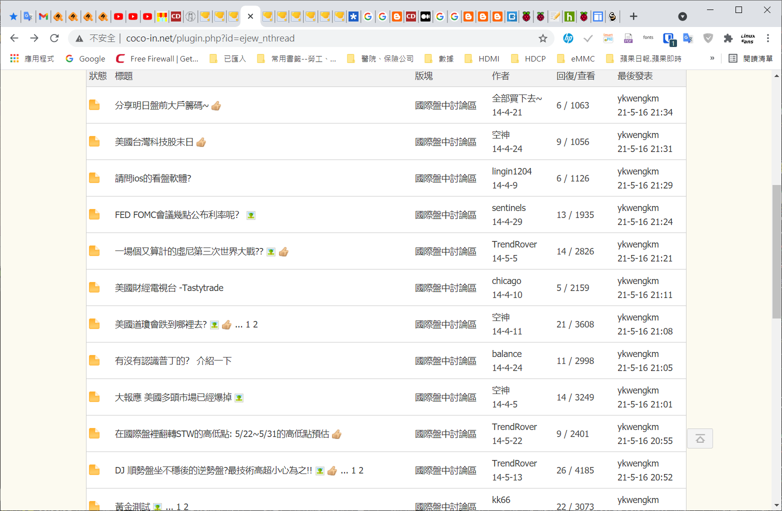Screen dimensions: 782x511
Task: Click the folder icon of the 美國台灣科技股末日 row
Action: (94, 141)
